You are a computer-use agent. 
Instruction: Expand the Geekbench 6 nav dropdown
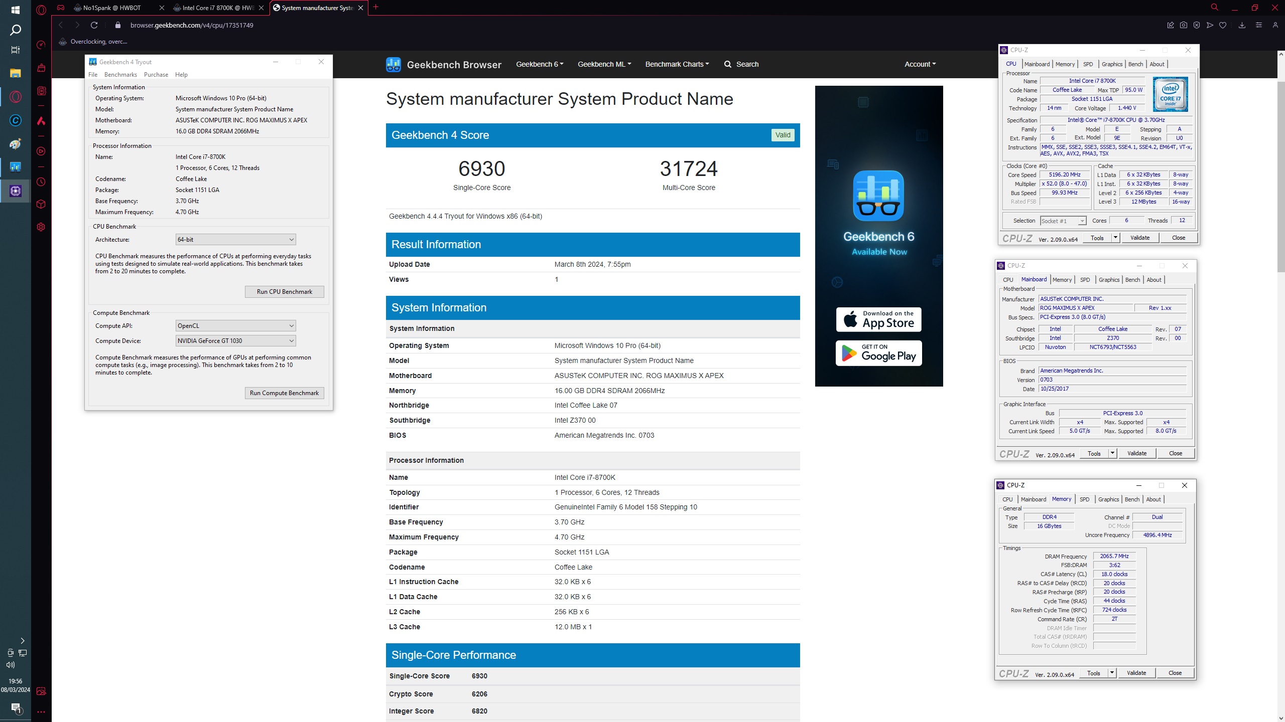(x=540, y=64)
